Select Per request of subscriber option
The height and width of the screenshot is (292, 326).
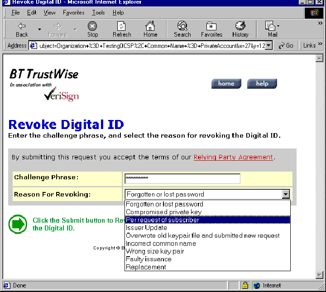(207, 220)
